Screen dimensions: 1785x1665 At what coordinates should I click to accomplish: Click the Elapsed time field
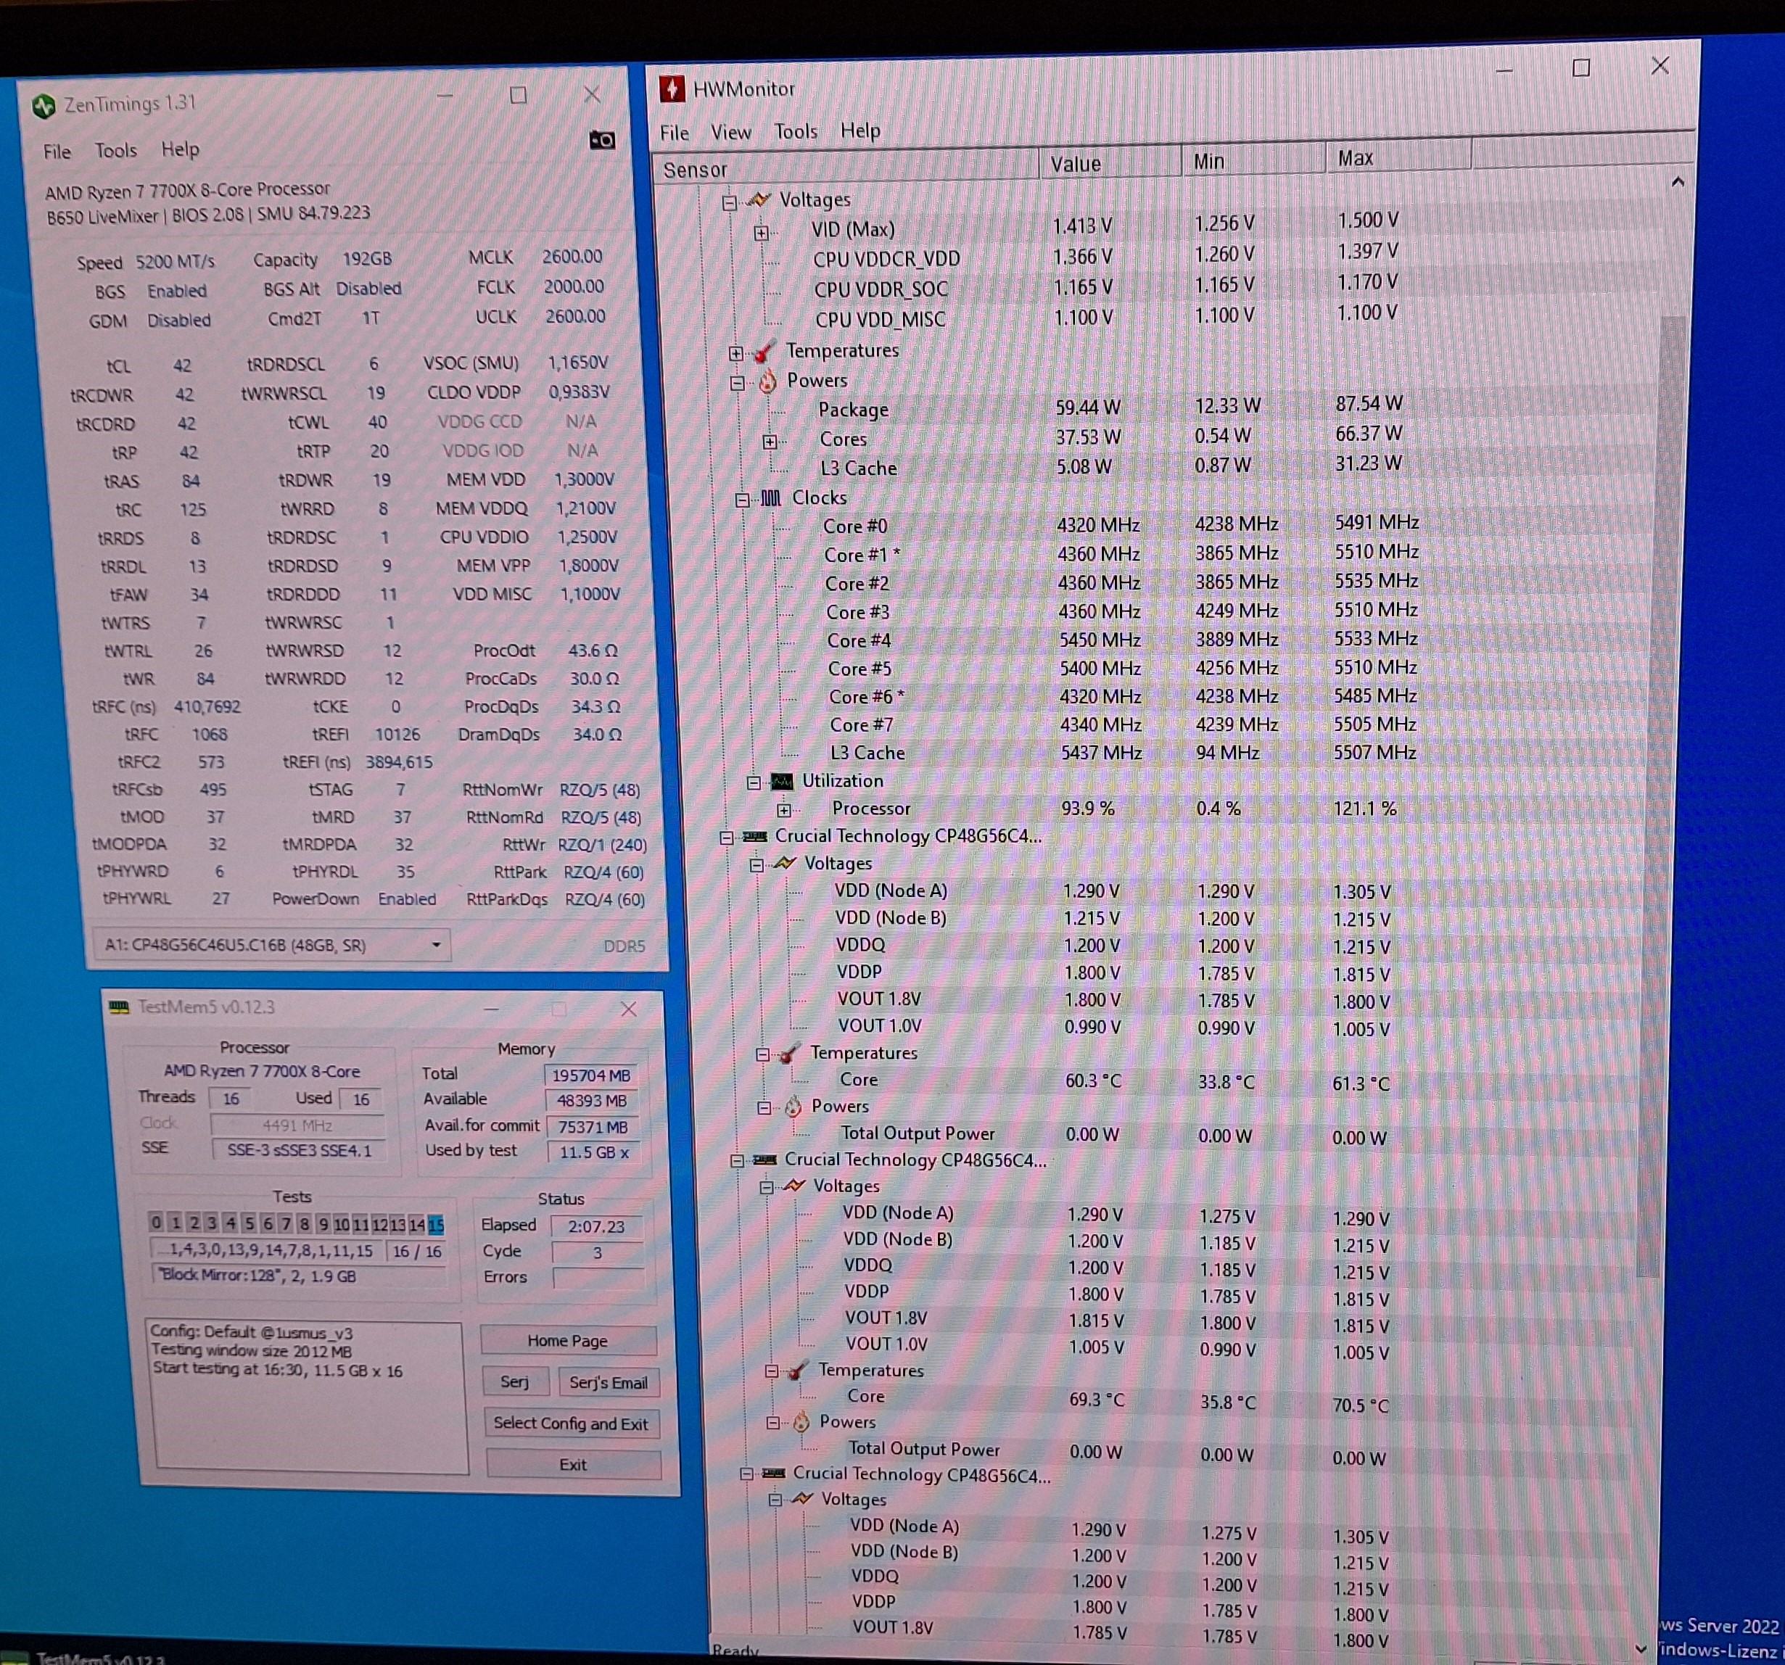tap(597, 1226)
